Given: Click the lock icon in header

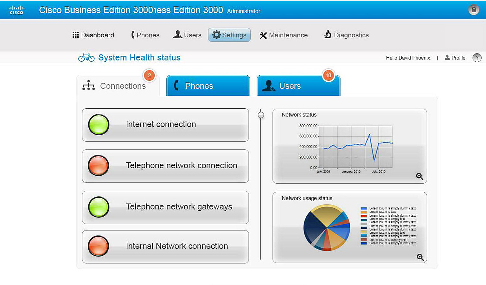Looking at the screenshot, I should click(x=474, y=9).
